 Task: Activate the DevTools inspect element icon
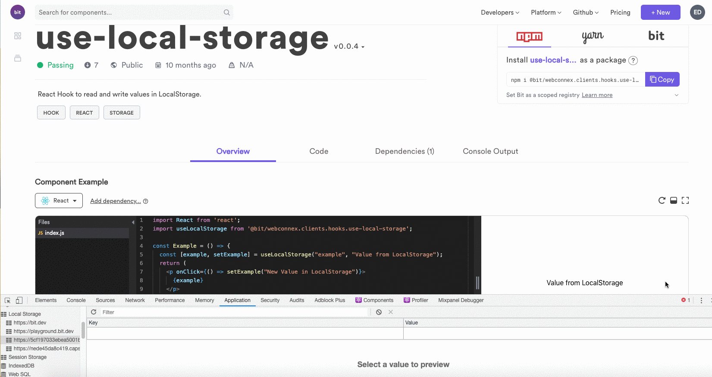[x=7, y=300]
